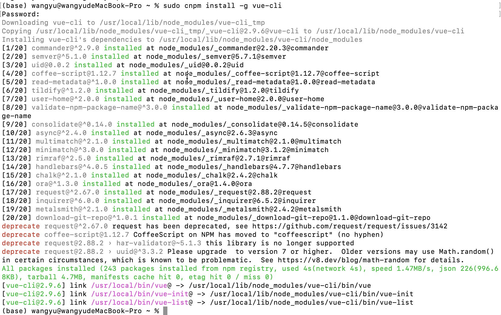This screenshot has width=501, height=315.
Task: Click the [17/20] request installed entry
Action: point(156,192)
